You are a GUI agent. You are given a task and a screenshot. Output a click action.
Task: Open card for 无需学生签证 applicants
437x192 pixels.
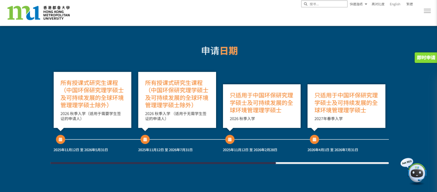[177, 100]
